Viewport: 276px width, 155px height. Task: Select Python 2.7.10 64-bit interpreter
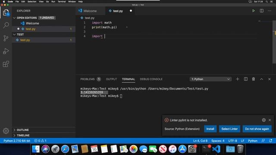click(x=17, y=141)
